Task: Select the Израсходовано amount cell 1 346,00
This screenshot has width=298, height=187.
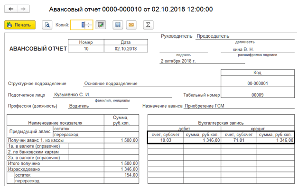Action: (121, 169)
